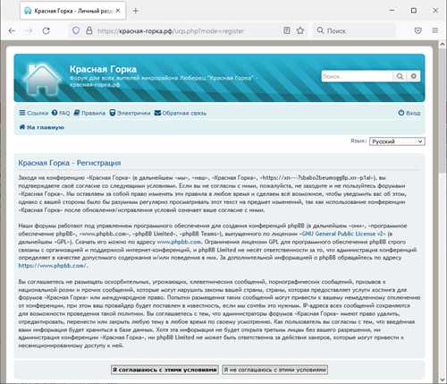Screen dimensions: 447x384
Task: Open advanced search gear icon
Action: click(x=414, y=76)
